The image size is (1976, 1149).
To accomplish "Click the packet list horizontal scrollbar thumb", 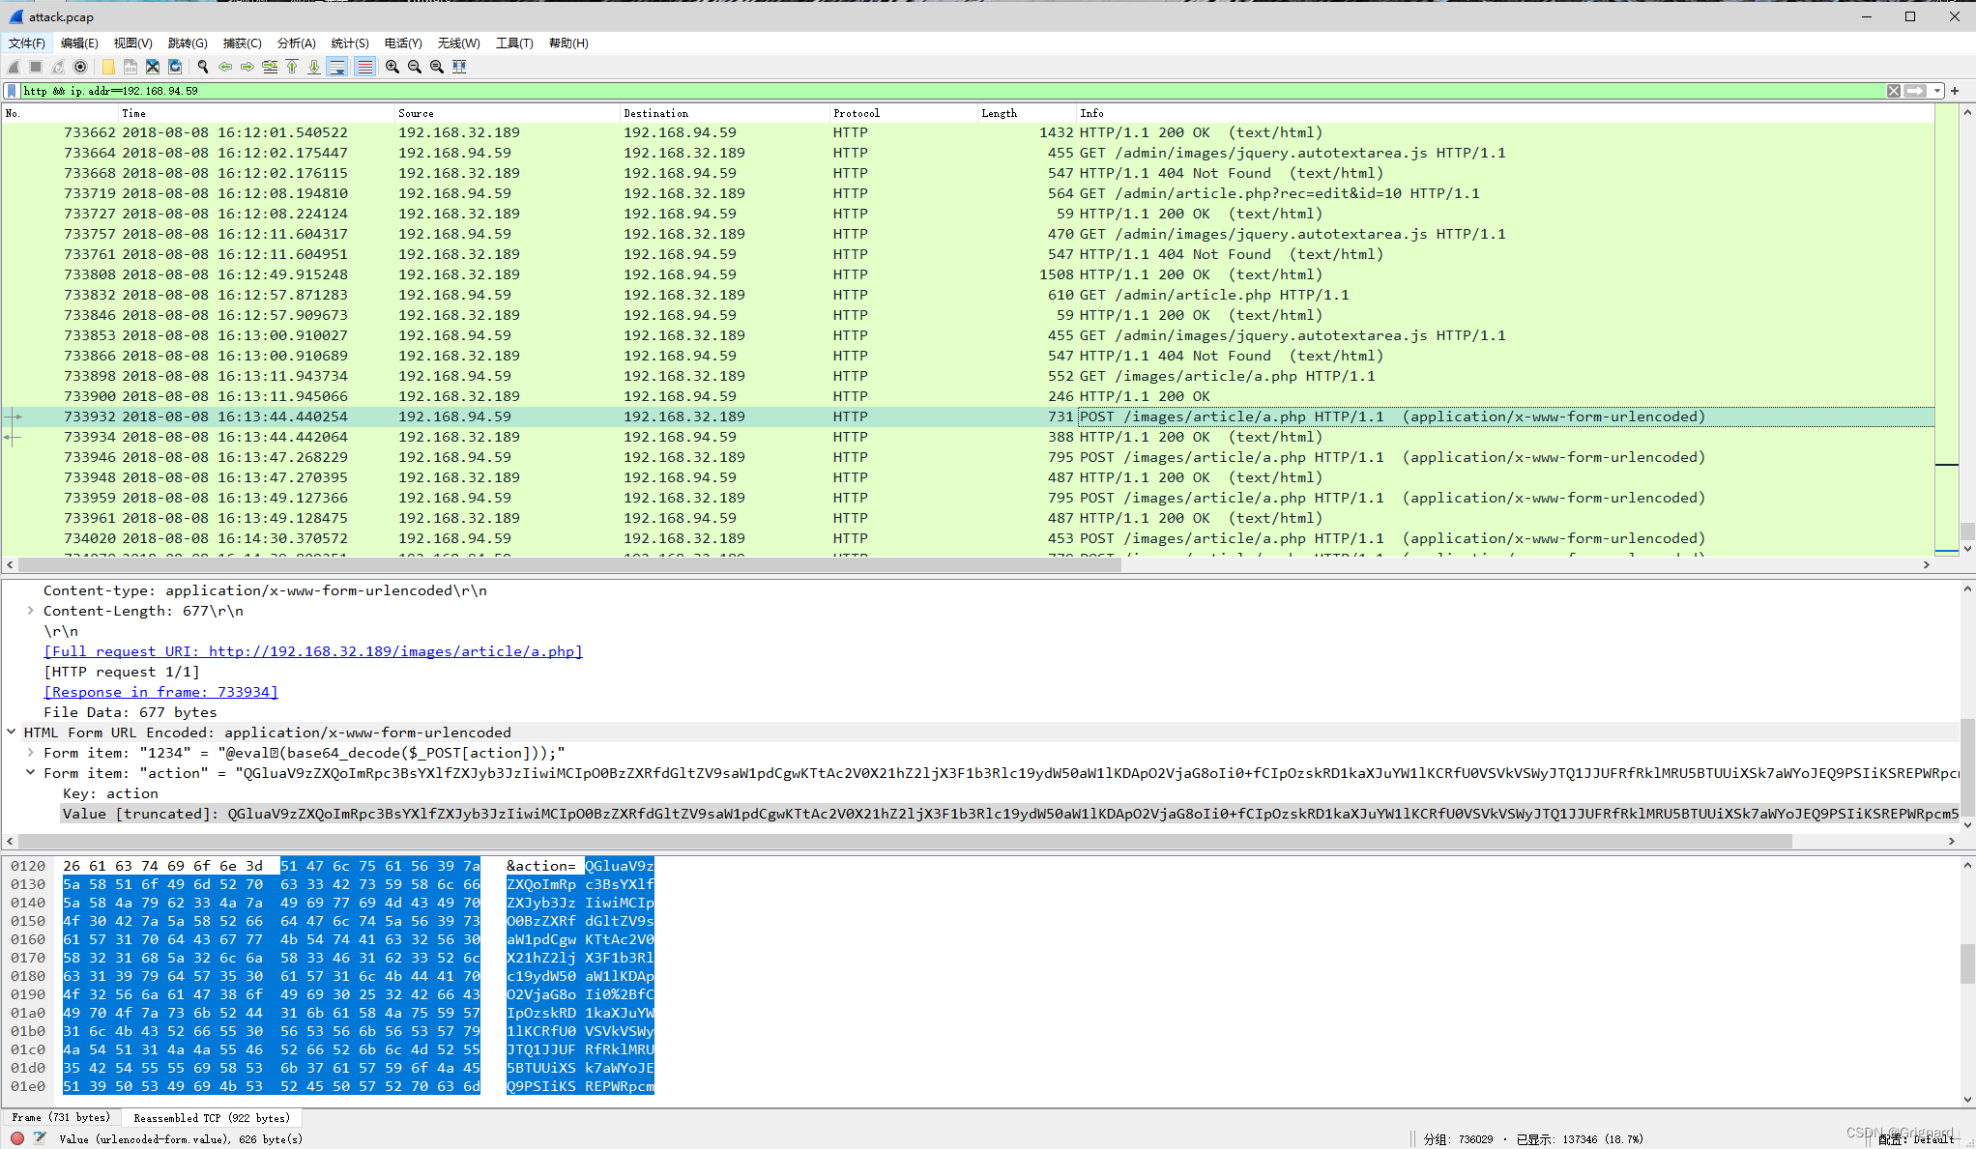I will [x=569, y=565].
